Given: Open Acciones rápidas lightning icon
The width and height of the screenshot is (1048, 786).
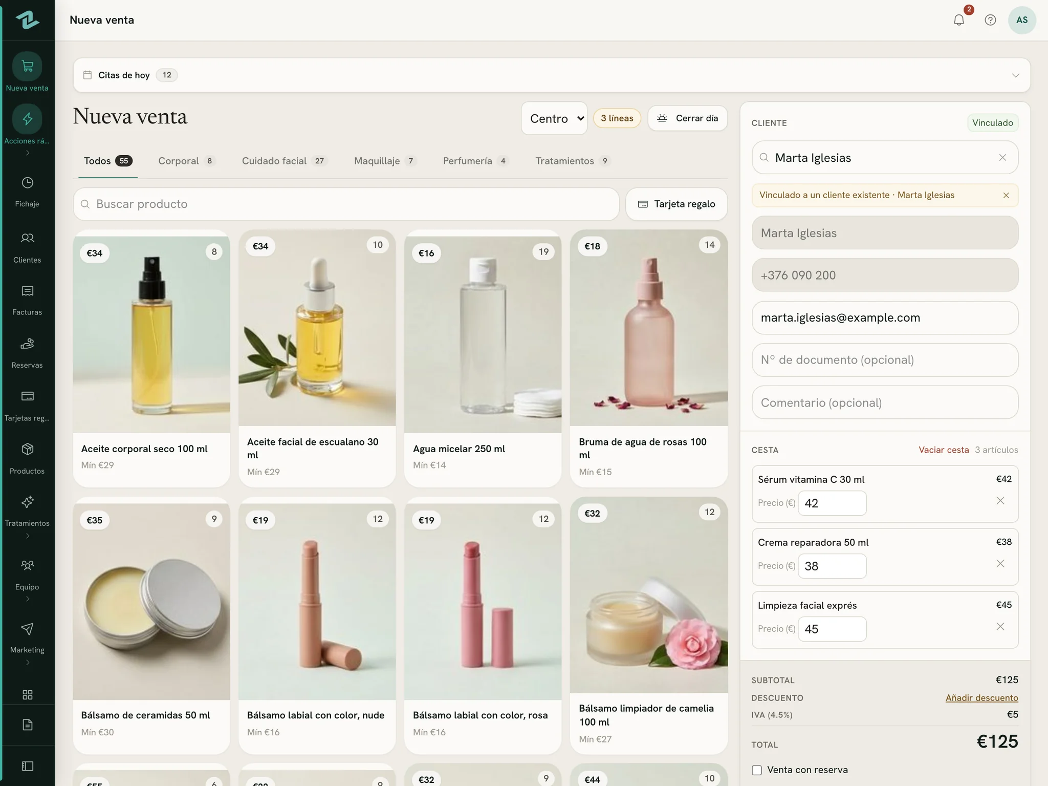Looking at the screenshot, I should pos(27,119).
